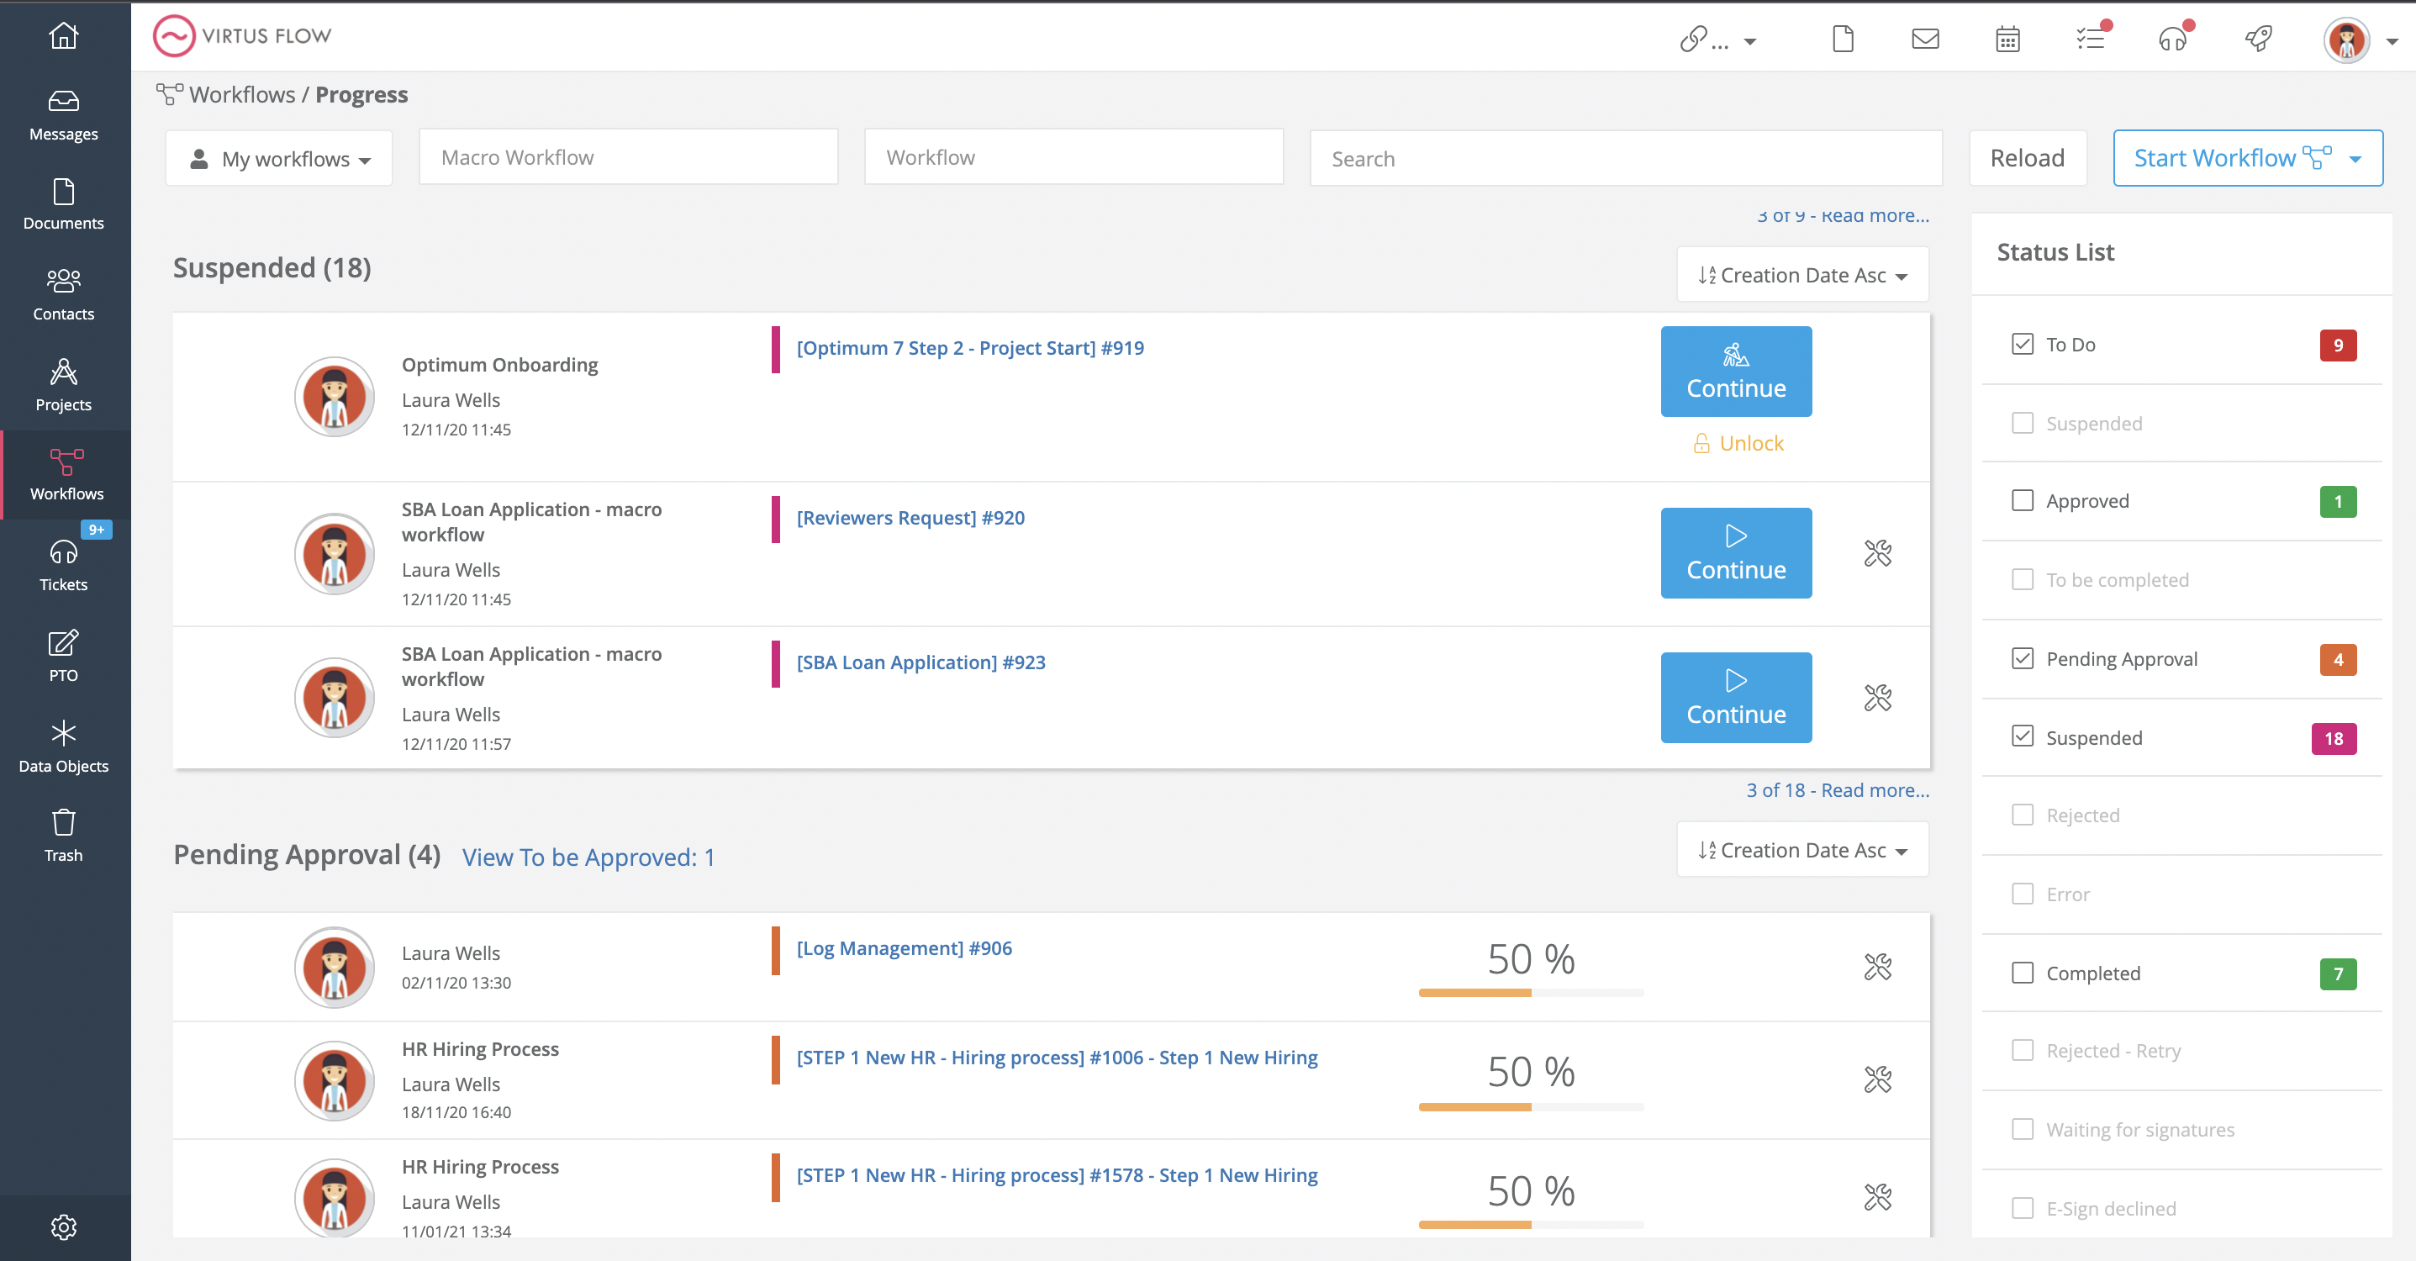Click tools icon for Reviewers Request #920
The height and width of the screenshot is (1261, 2416).
coord(1878,553)
